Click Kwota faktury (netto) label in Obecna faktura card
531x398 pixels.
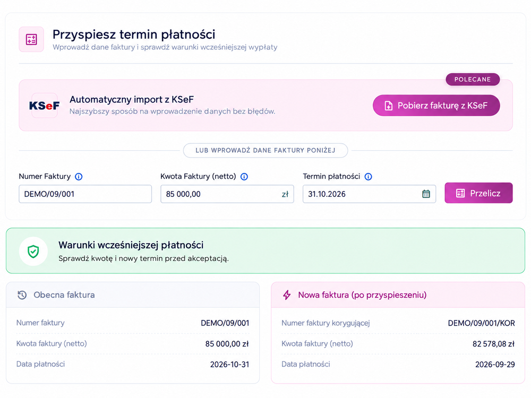tap(52, 343)
